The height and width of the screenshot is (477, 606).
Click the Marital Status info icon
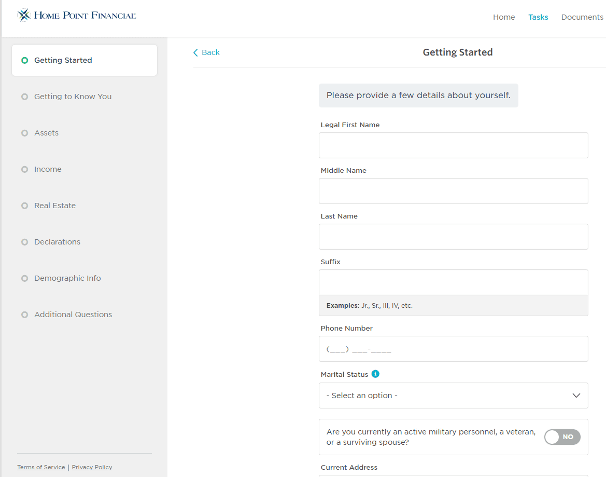coord(375,374)
